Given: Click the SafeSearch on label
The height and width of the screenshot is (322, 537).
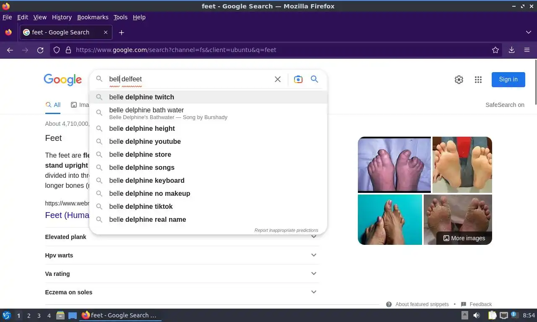Looking at the screenshot, I should (505, 105).
